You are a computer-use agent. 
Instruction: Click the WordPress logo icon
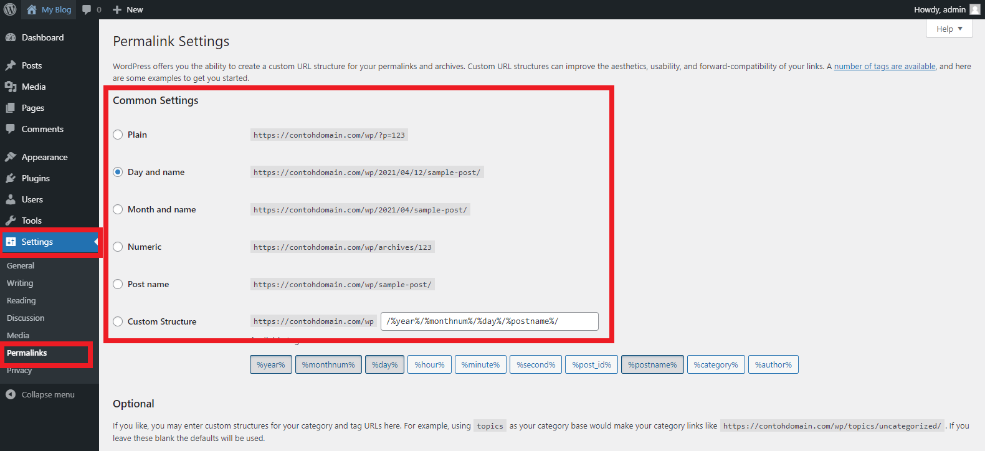(10, 9)
